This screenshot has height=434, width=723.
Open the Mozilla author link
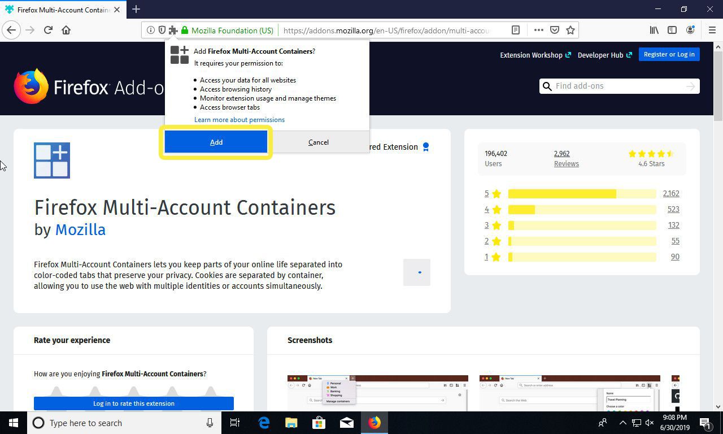(80, 230)
